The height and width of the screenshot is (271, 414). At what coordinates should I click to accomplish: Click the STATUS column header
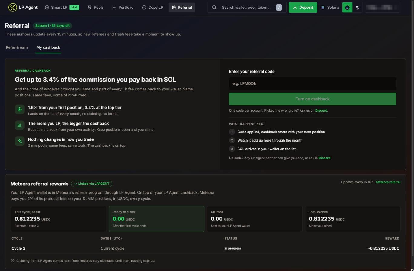tap(231, 238)
